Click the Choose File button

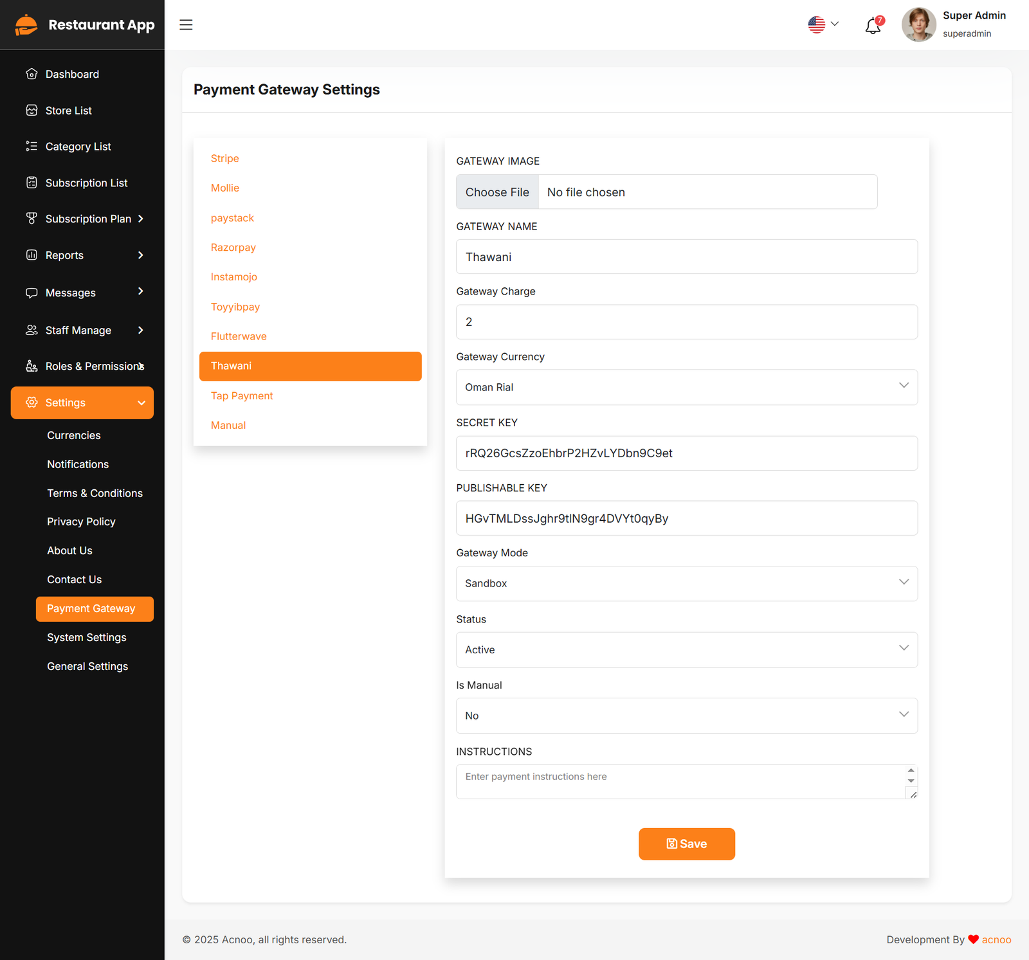[497, 192]
